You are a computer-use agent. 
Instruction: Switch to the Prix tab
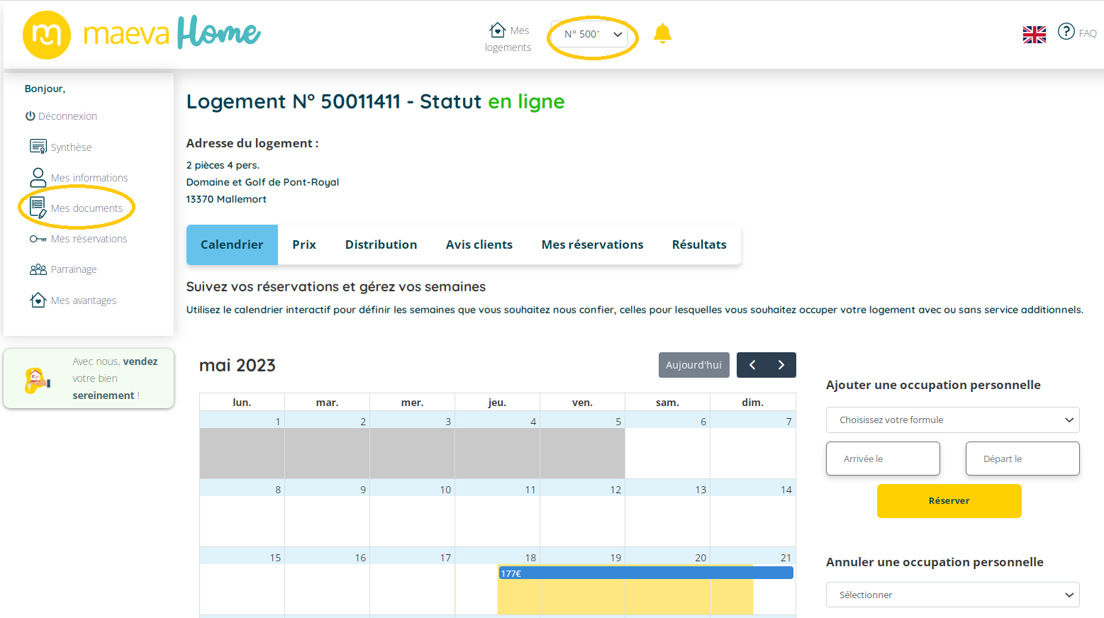point(304,245)
